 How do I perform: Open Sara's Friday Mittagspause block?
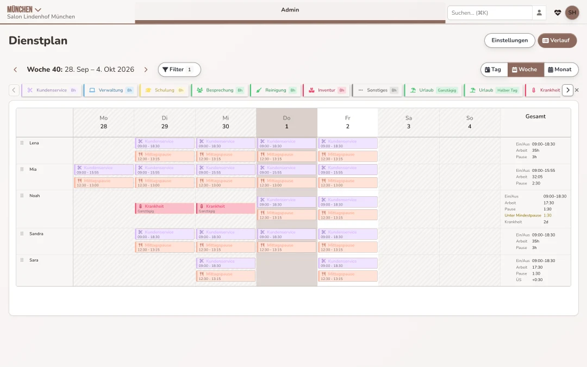click(x=348, y=276)
